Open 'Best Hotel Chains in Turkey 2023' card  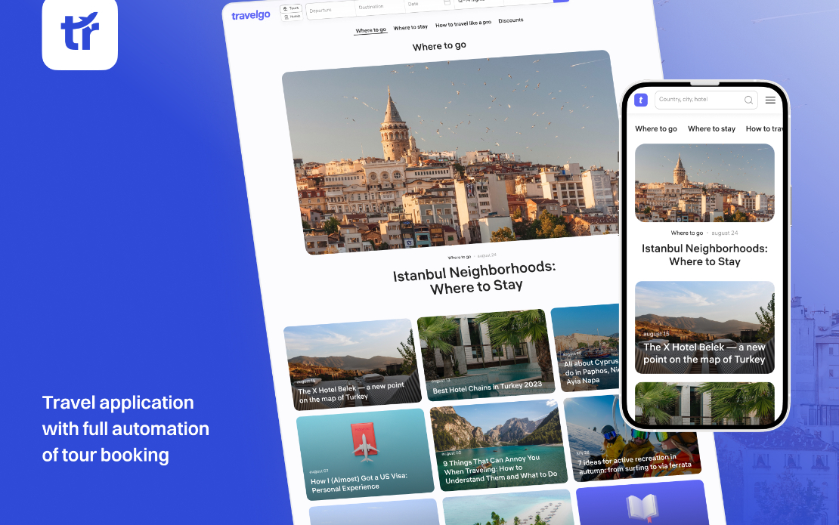[486, 354]
